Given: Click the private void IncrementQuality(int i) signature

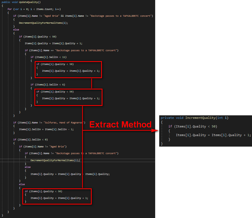Looking at the screenshot, I should (194, 118).
